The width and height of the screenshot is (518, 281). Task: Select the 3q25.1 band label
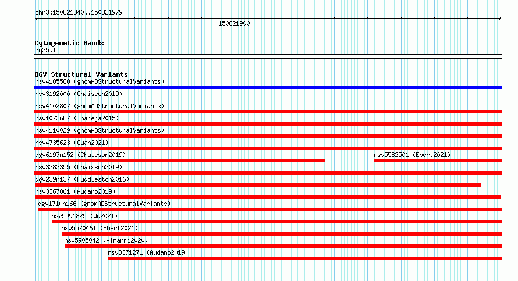tap(45, 50)
